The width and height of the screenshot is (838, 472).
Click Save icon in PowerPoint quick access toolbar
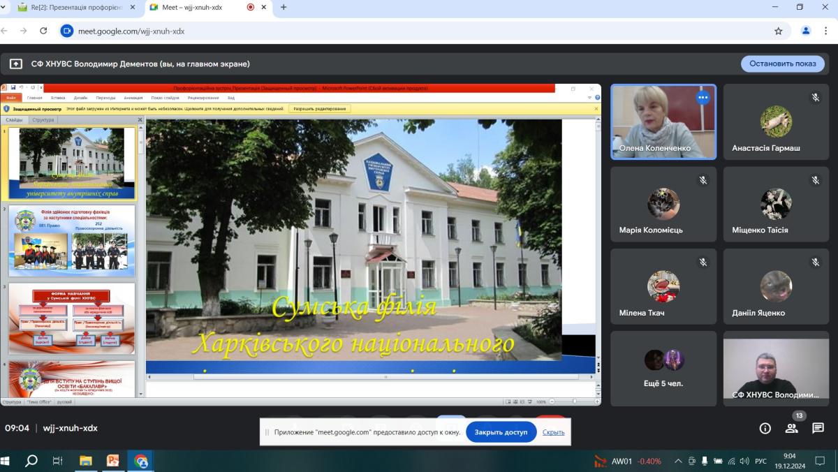coord(13,88)
